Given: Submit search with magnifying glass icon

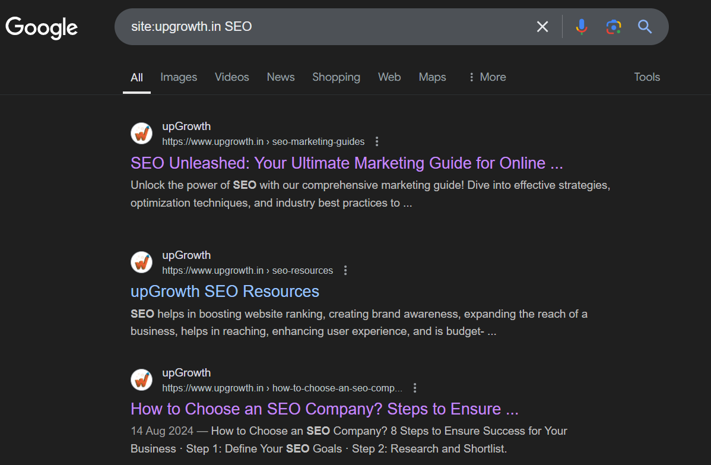Looking at the screenshot, I should (x=645, y=27).
